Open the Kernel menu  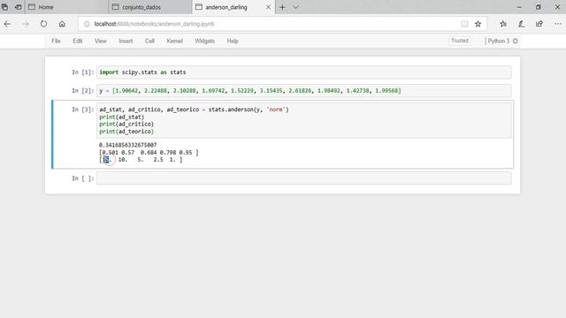[x=175, y=42]
